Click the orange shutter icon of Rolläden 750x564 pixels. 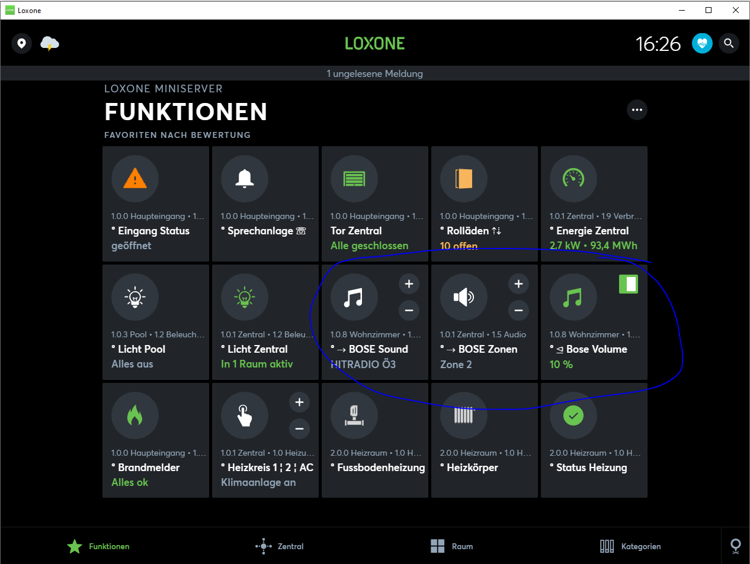(x=464, y=178)
